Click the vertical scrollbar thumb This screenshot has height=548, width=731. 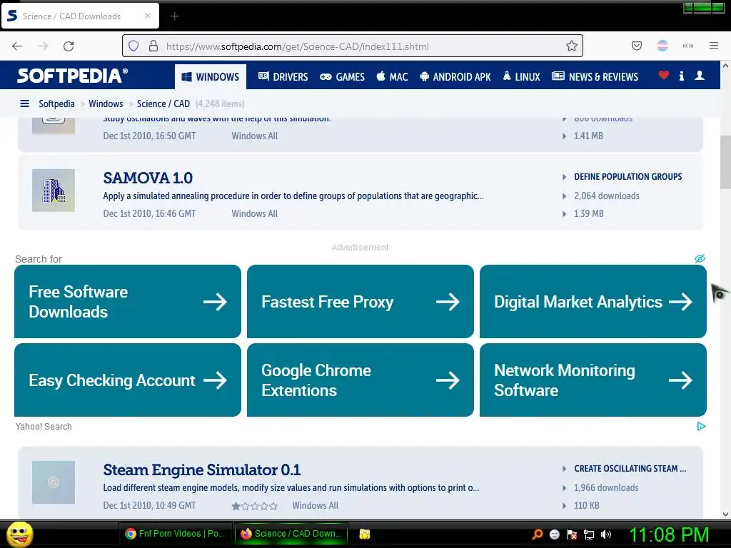(x=725, y=163)
